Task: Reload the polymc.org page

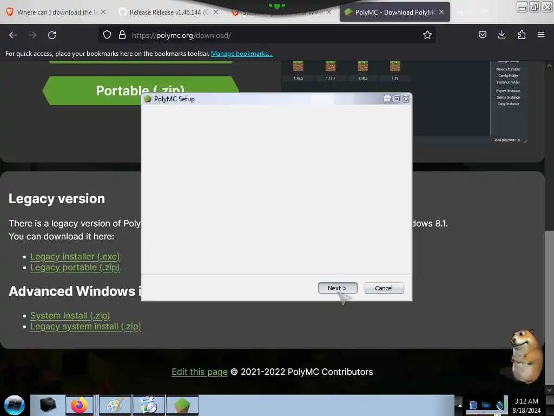Action: pyautogui.click(x=52, y=35)
